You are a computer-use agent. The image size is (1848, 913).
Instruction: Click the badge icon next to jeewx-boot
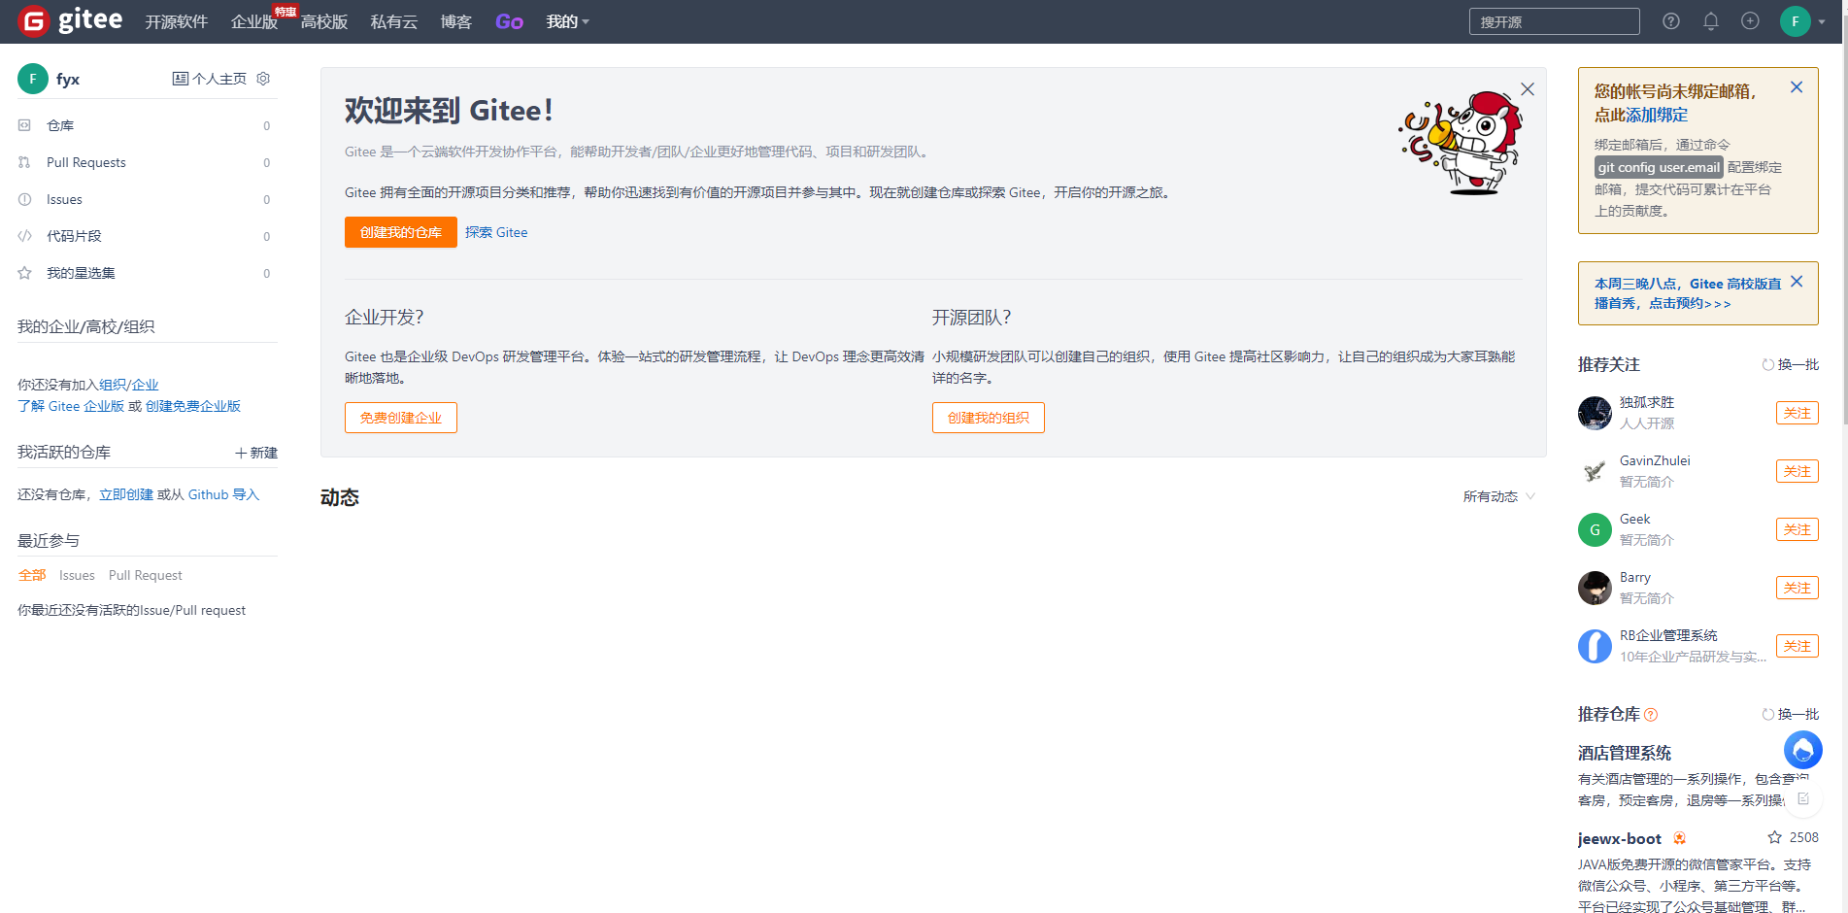pos(1679,838)
